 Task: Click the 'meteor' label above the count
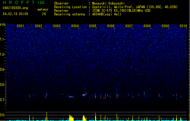[43, 9]
